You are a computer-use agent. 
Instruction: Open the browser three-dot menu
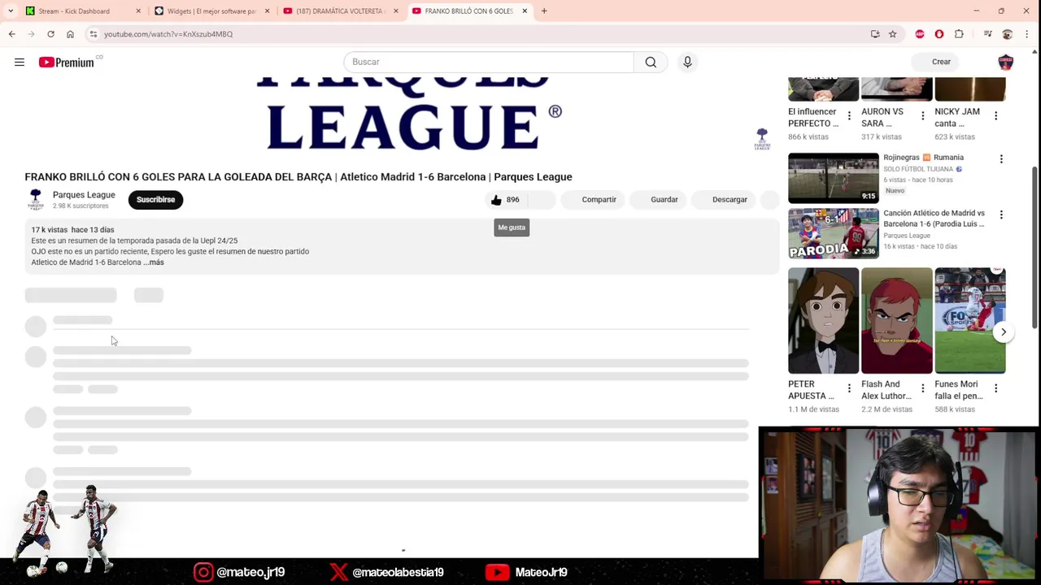pyautogui.click(x=1027, y=34)
